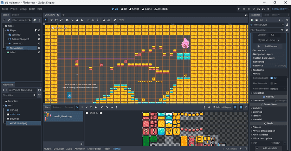Toggle visibility of the Label node

tap(39, 52)
